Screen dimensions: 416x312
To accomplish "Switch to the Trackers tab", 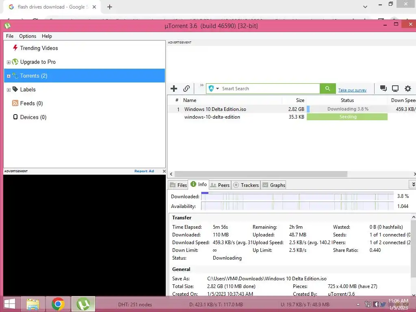I will 246,185.
